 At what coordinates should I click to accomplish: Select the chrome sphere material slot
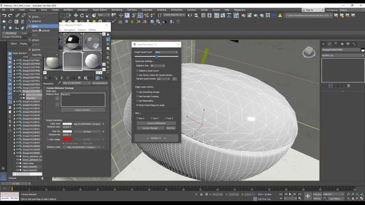72,42
